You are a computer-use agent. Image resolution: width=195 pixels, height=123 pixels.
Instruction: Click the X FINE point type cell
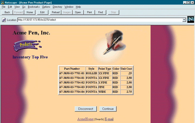pos(105,82)
